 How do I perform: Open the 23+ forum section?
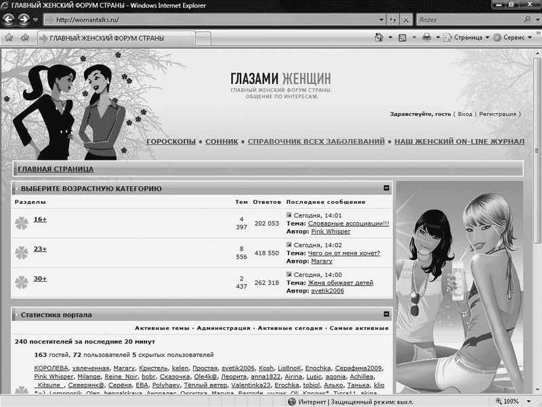(x=40, y=249)
